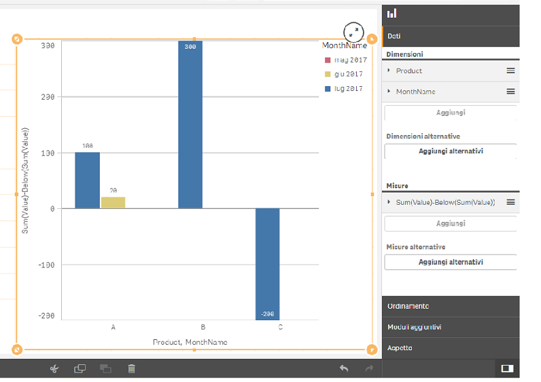Click the cut scissors icon in bottom toolbar
This screenshot has width=541, height=382.
[x=54, y=369]
